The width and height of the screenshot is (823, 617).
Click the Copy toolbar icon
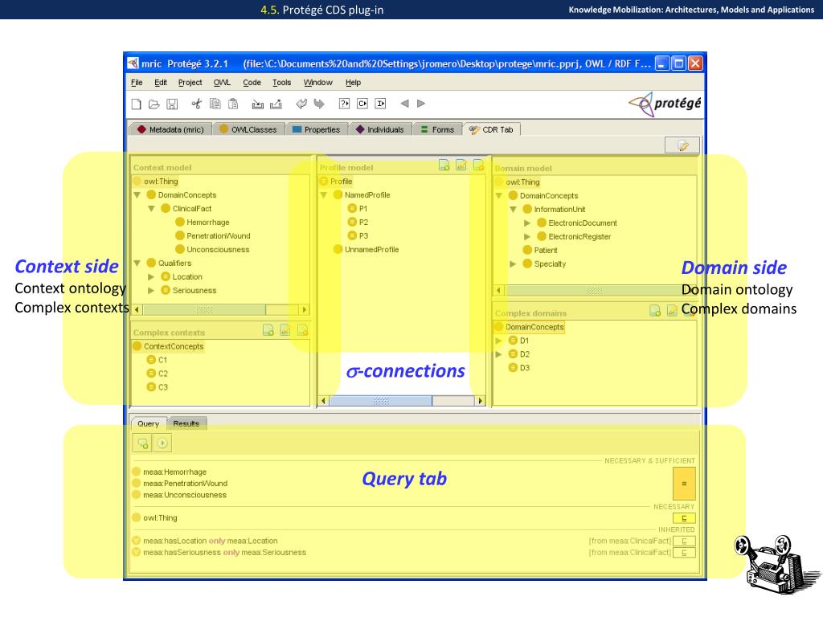[x=215, y=104]
